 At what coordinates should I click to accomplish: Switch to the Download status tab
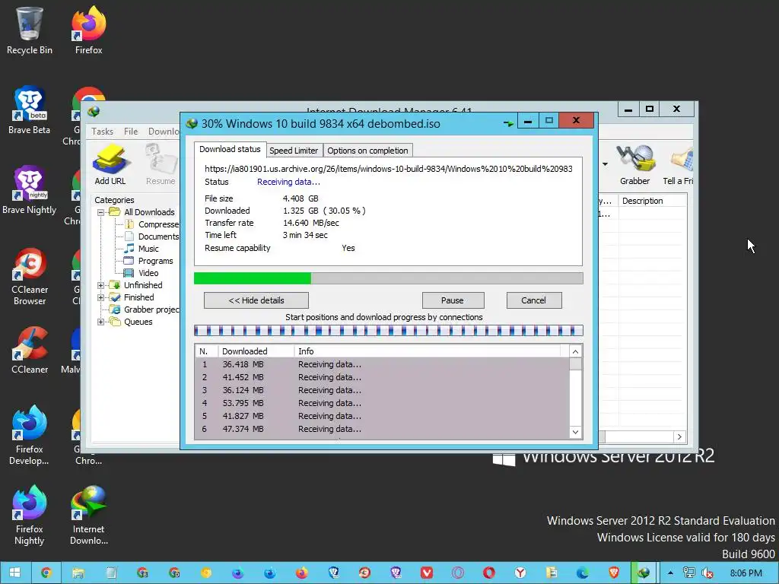[x=230, y=149]
